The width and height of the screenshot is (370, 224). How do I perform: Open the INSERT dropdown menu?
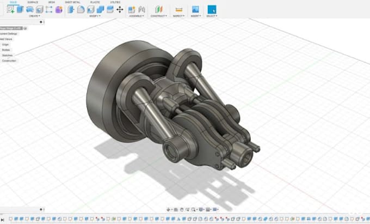[196, 16]
